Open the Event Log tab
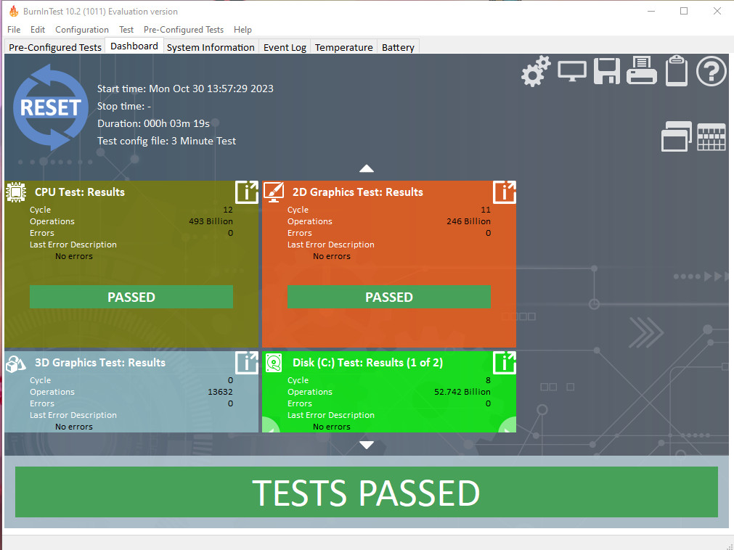This screenshot has width=734, height=550. click(x=285, y=47)
